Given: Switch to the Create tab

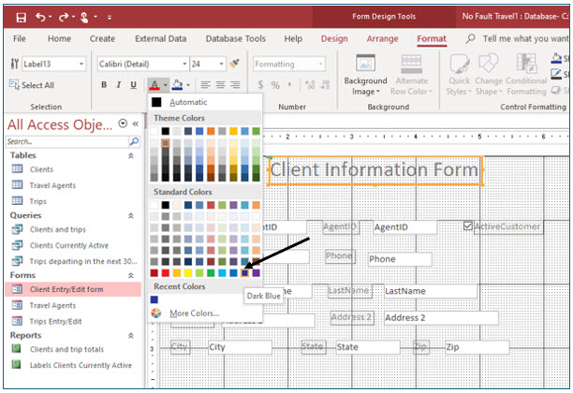Looking at the screenshot, I should click(x=102, y=38).
